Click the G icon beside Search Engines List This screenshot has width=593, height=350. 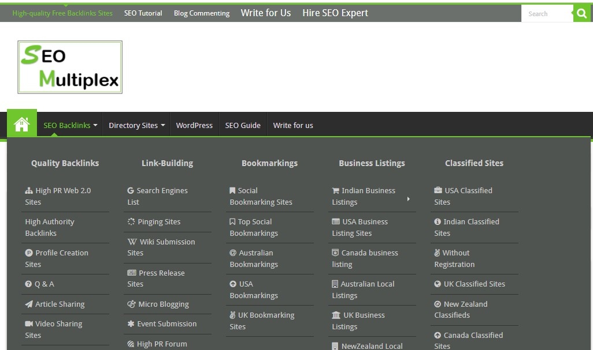click(x=131, y=190)
